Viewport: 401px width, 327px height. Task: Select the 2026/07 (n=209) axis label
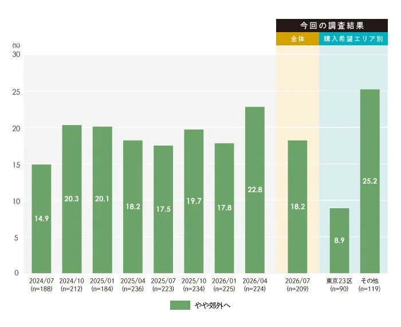coord(297,285)
